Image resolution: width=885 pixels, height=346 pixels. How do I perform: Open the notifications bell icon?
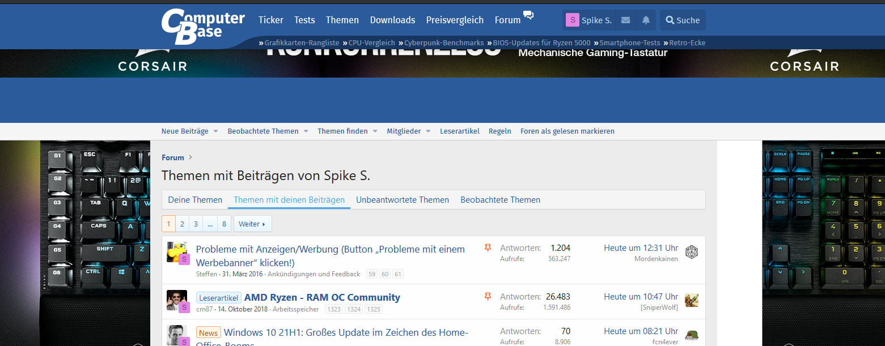point(646,20)
